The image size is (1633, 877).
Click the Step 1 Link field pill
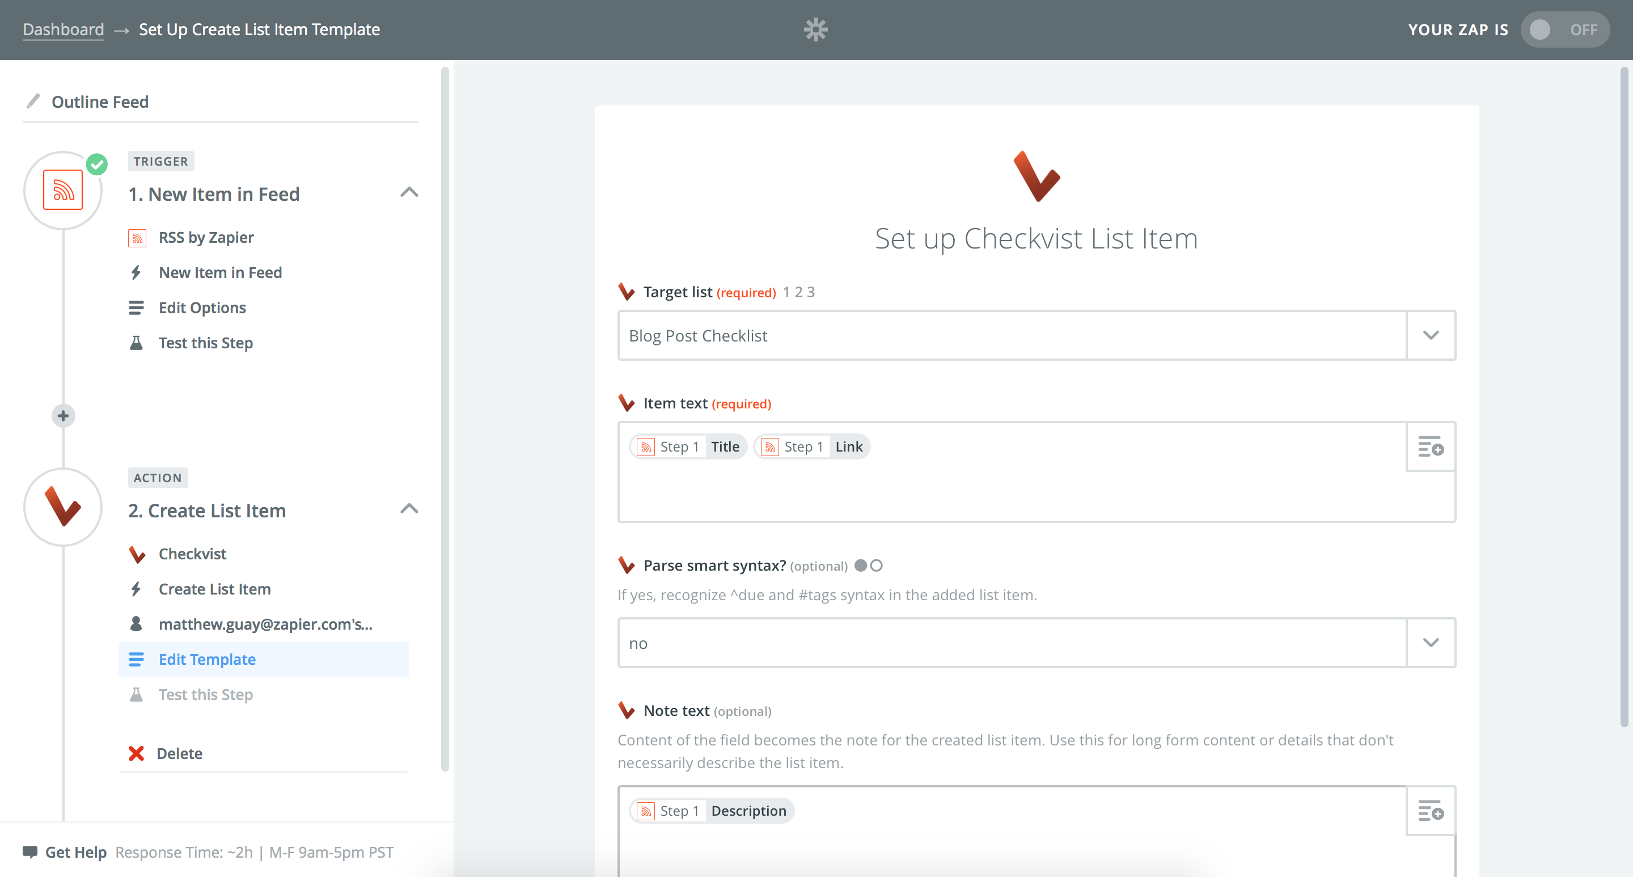pos(812,446)
